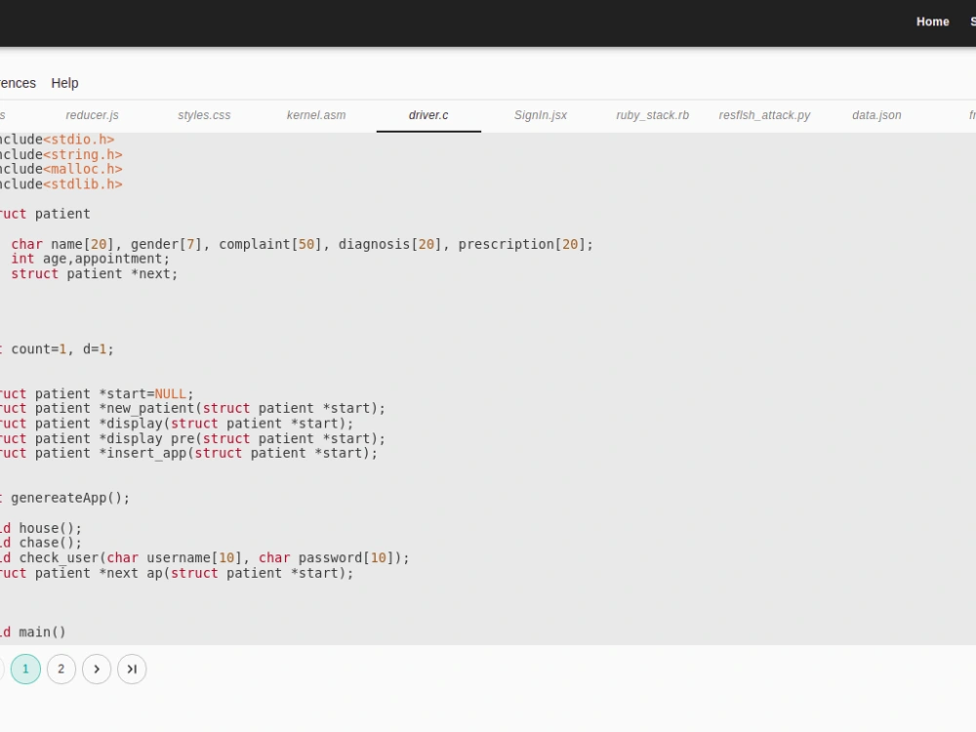Click the 'chase();' line
Image resolution: width=976 pixels, height=732 pixels.
coord(41,543)
